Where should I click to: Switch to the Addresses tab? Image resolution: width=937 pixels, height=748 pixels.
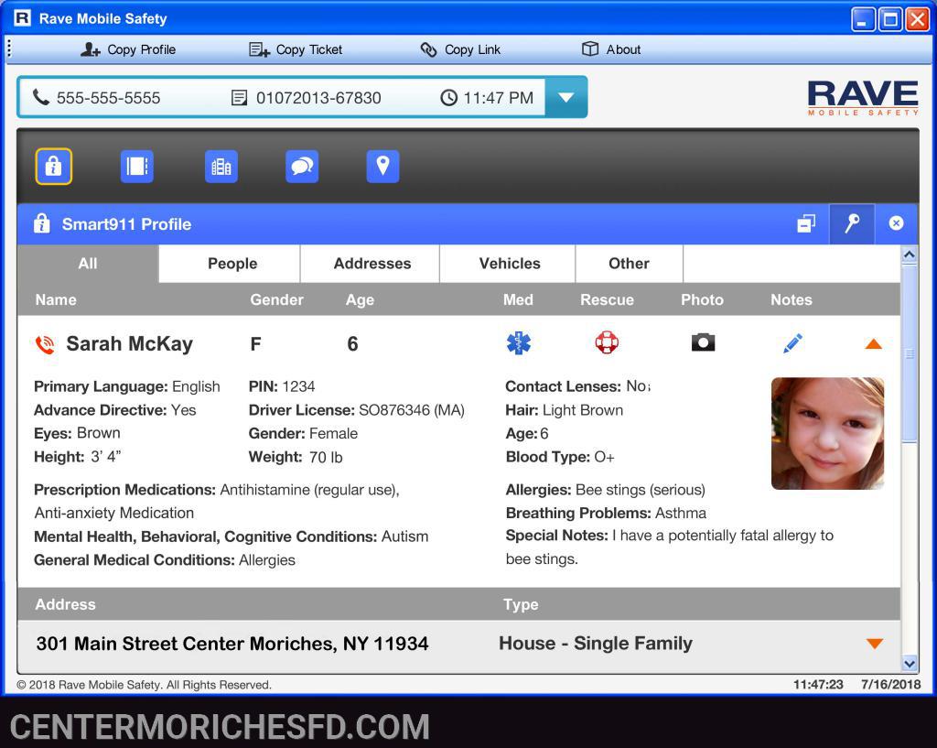(370, 264)
